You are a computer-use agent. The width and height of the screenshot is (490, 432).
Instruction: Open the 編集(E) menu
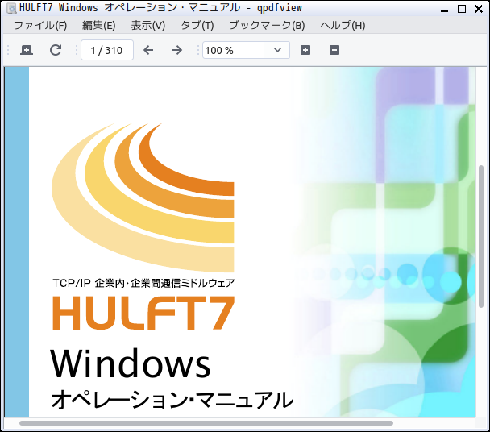(99, 25)
